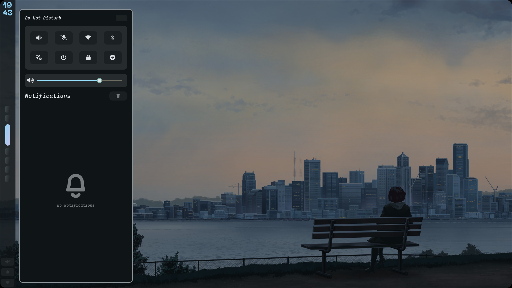Switch to the second workspace indicator
The height and width of the screenshot is (288, 512).
point(7,118)
